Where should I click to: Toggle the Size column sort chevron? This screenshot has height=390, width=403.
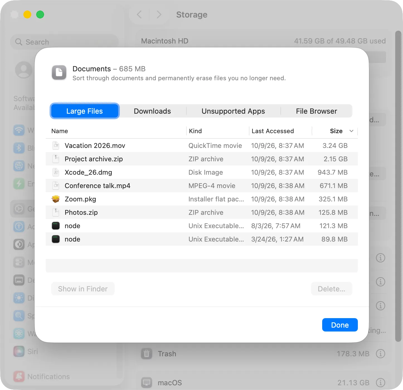click(x=351, y=131)
